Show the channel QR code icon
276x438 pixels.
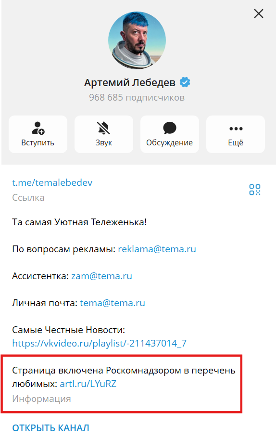point(254,190)
